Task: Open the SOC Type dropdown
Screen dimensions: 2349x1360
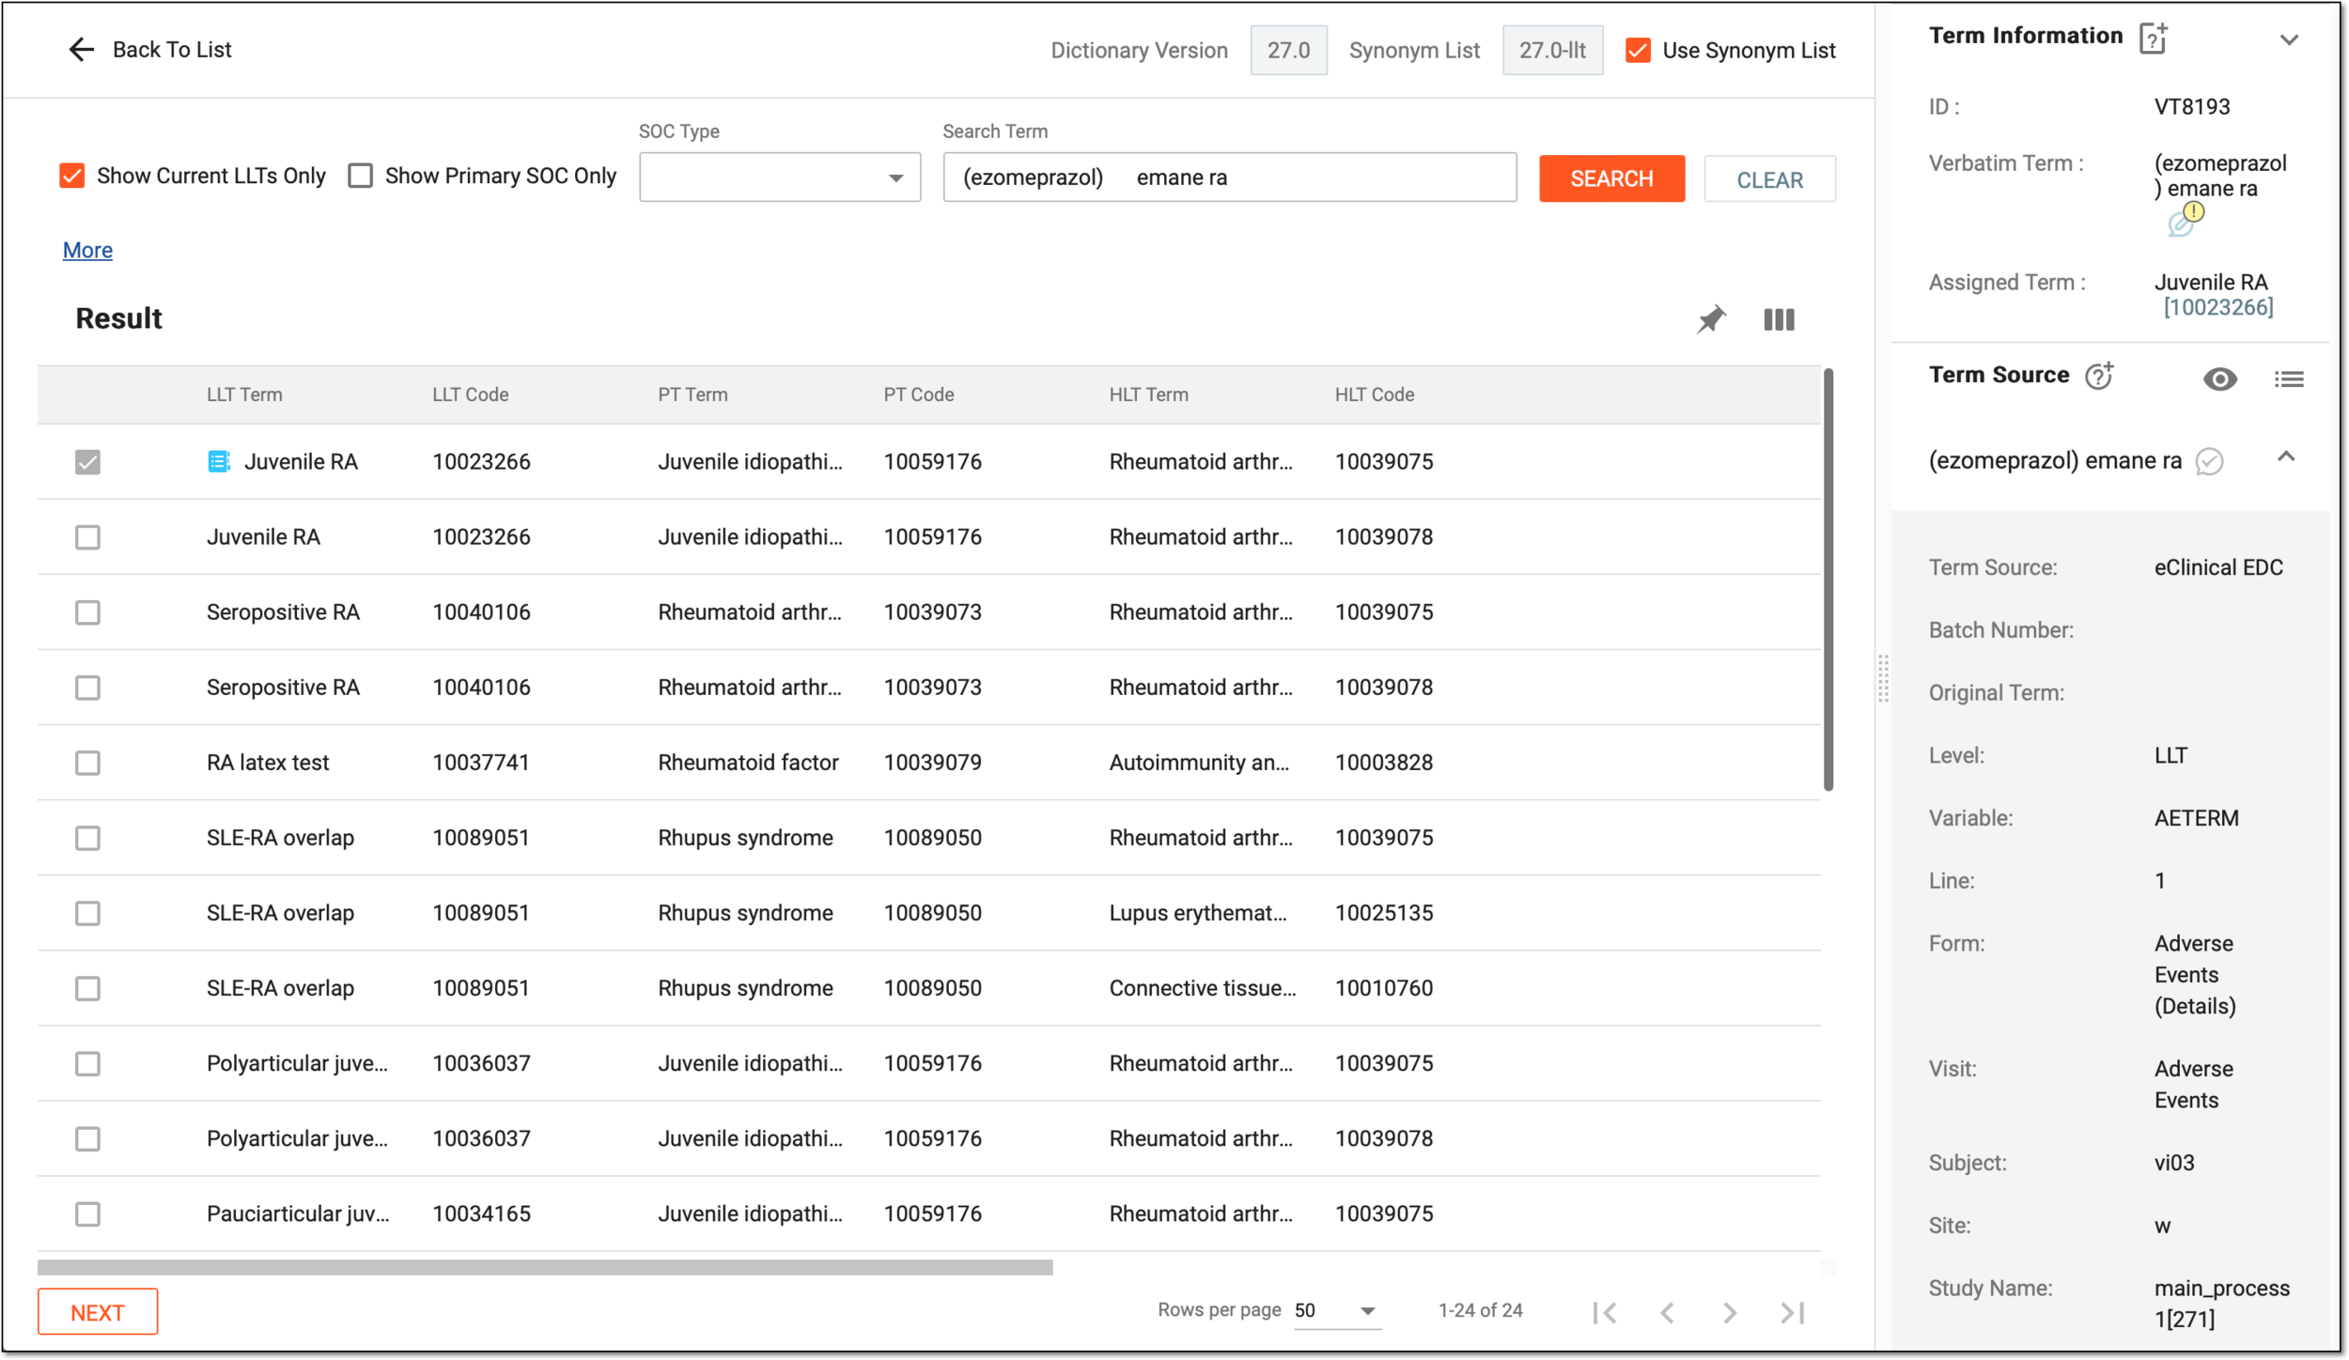Action: tap(780, 178)
